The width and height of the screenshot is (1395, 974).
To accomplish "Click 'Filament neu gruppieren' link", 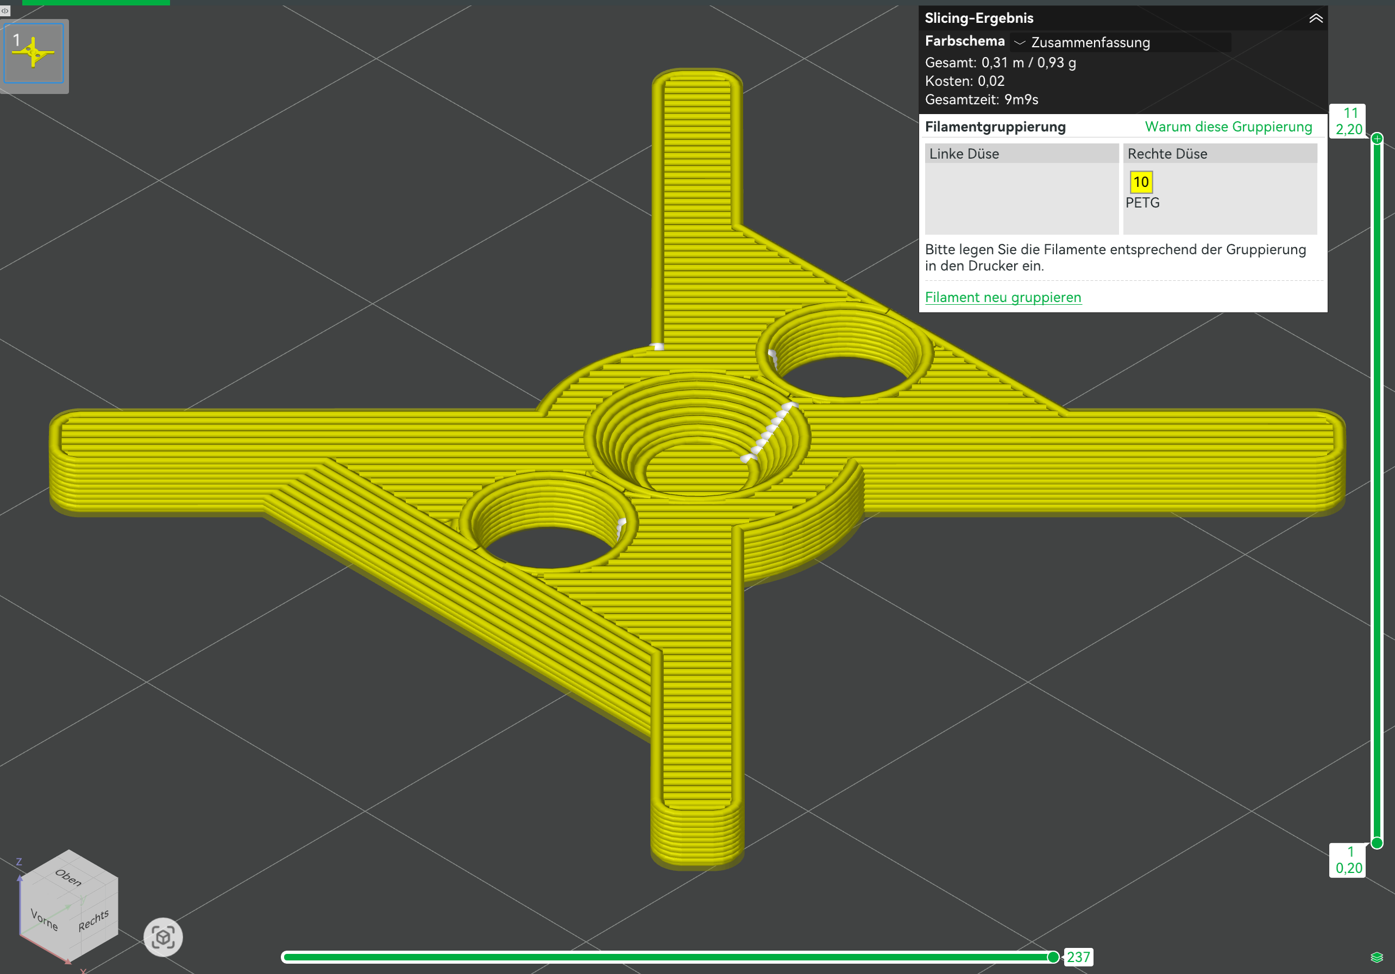I will coord(1002,297).
